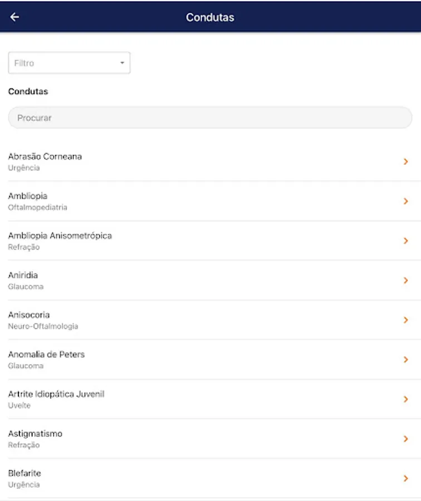This screenshot has height=501, width=421.
Task: Expand Astigmatismo using its chevron
Action: 406,439
